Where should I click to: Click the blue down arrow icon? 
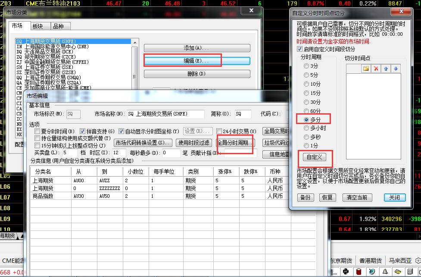[x=396, y=68]
